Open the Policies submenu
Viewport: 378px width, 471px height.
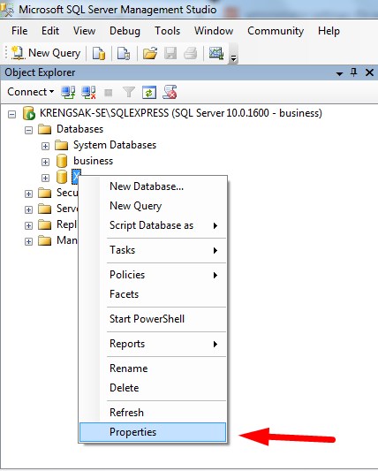coord(153,275)
